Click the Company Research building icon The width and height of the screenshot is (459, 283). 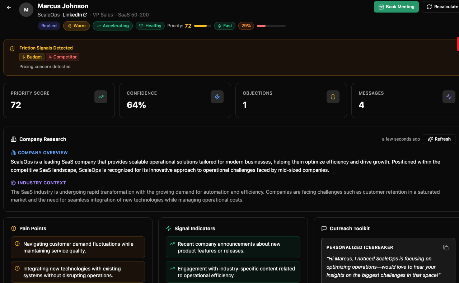click(14, 139)
